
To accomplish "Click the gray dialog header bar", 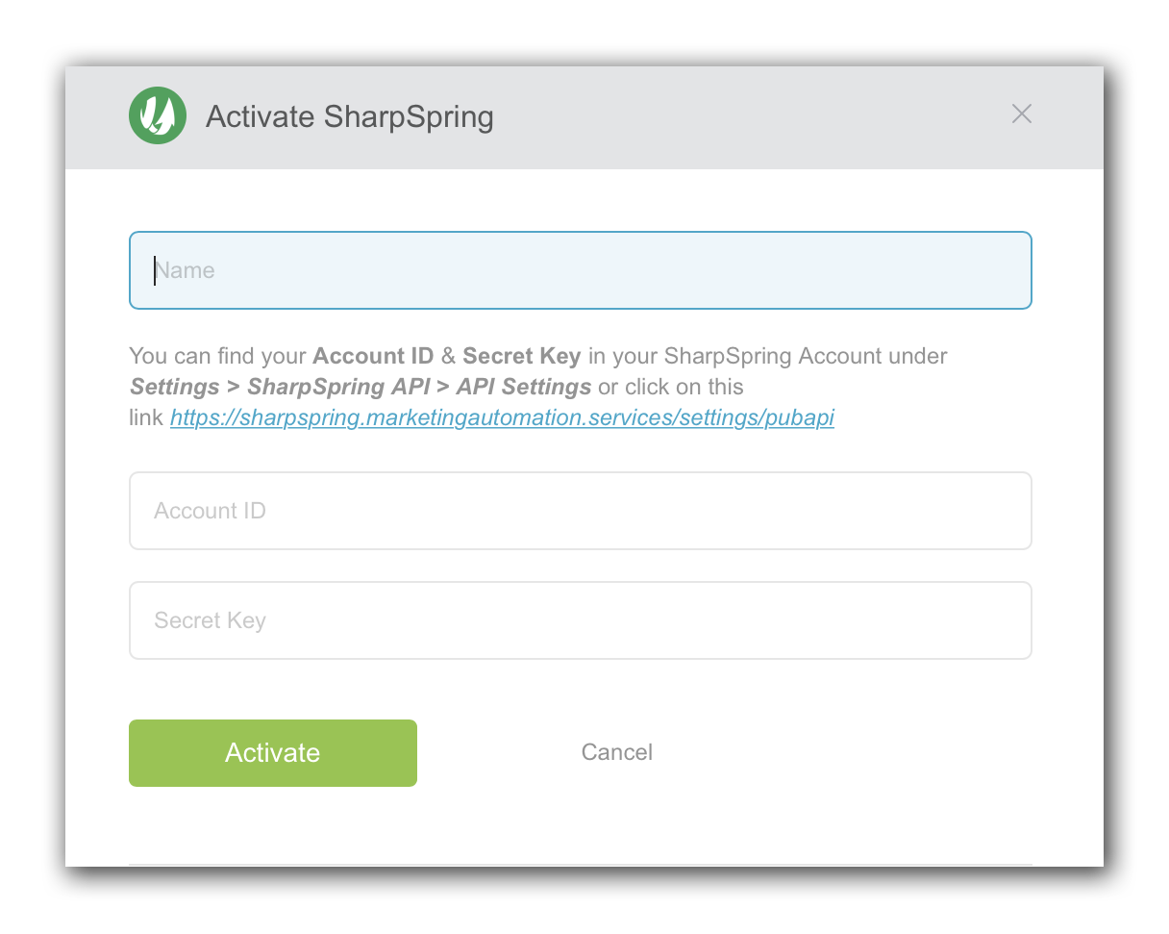I will pos(584,117).
